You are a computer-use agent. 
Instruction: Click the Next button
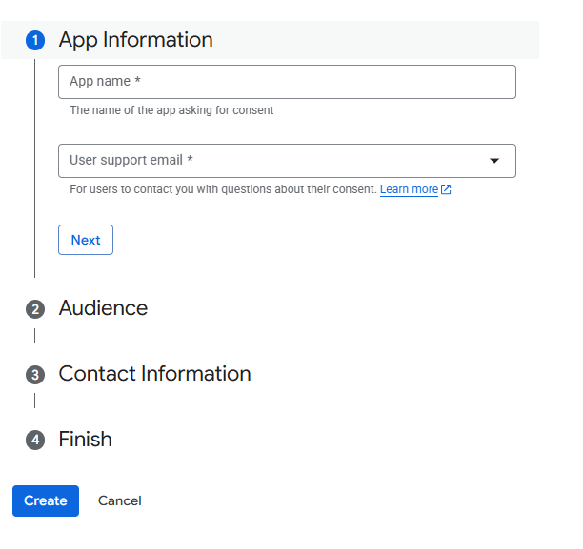[86, 240]
